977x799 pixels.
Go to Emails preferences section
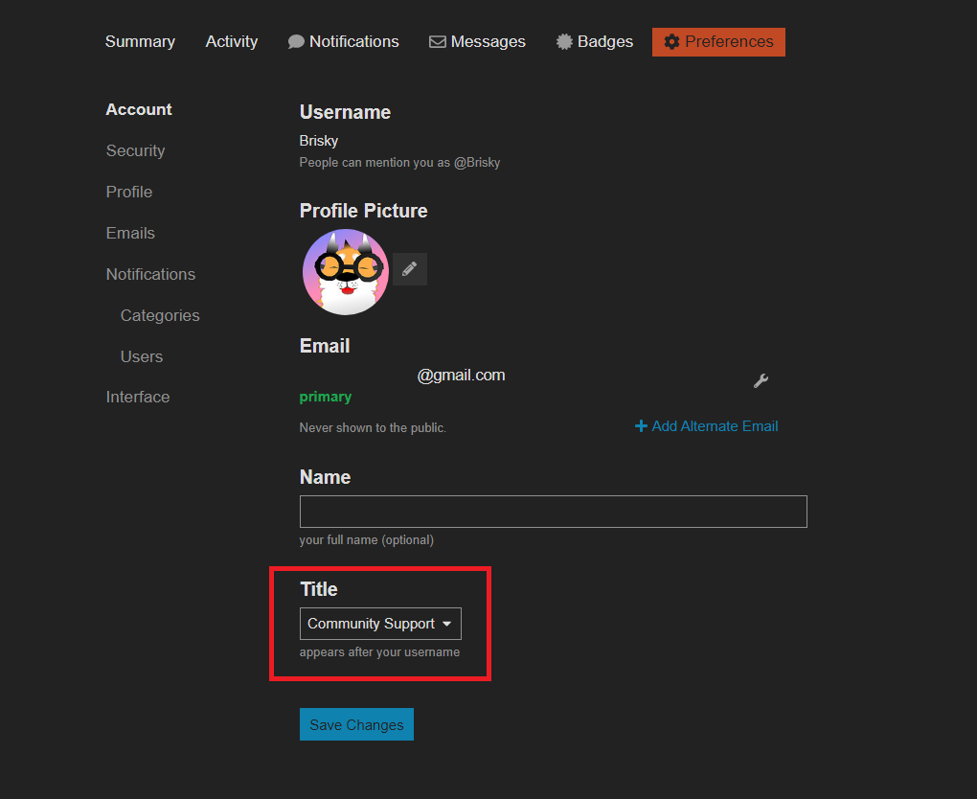coord(130,233)
